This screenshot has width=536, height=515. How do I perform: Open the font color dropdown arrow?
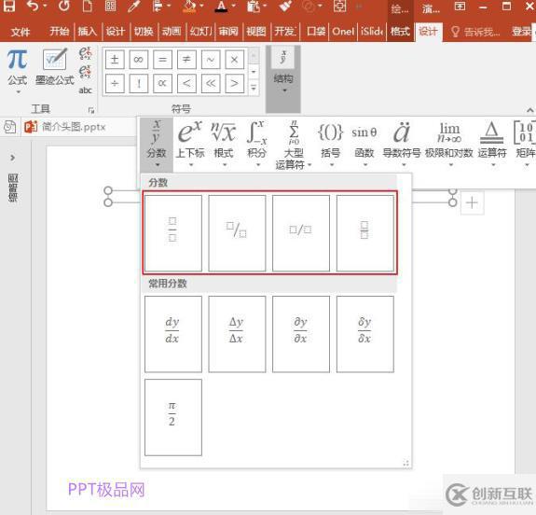coord(233,6)
